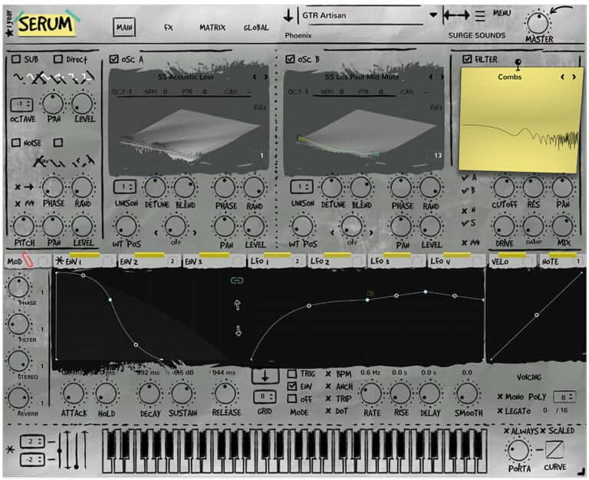Toggle the LFO OFF mode checkbox
This screenshot has height=480, width=589.
292,399
